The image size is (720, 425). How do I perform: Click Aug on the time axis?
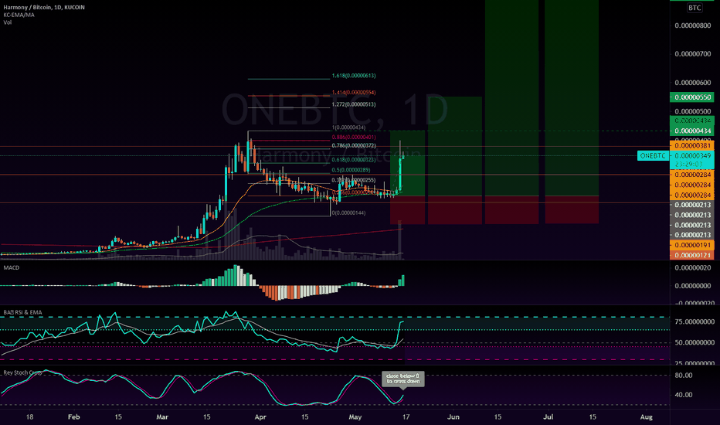pos(646,417)
